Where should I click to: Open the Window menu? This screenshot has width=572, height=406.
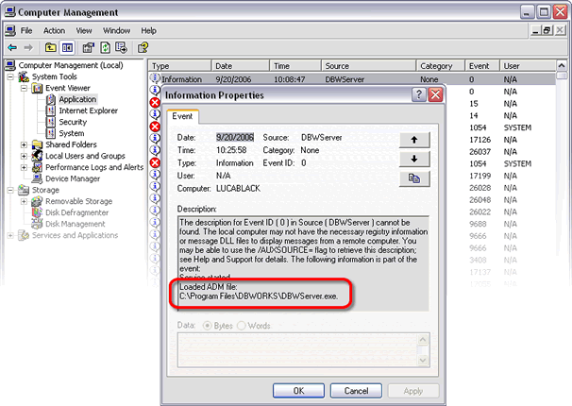point(116,30)
